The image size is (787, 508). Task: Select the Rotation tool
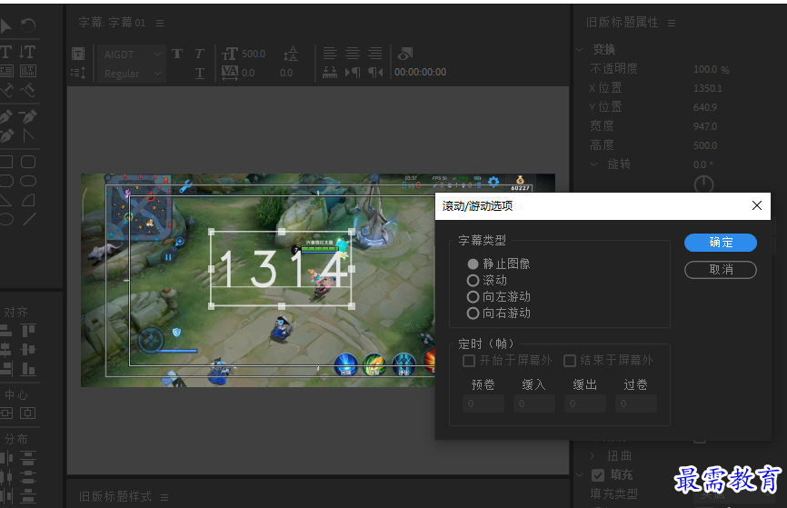(x=28, y=25)
